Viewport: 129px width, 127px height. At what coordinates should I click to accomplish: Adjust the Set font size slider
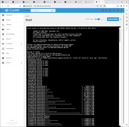tap(100, 19)
